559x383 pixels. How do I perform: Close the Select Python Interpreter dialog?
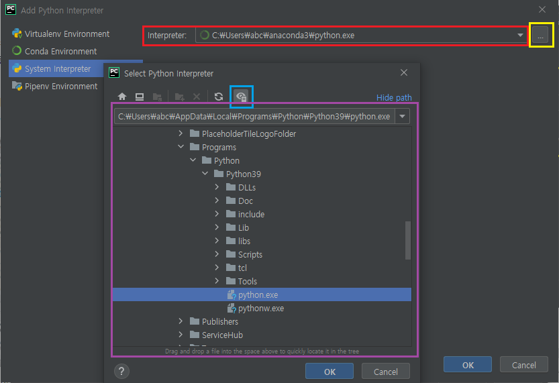click(404, 72)
